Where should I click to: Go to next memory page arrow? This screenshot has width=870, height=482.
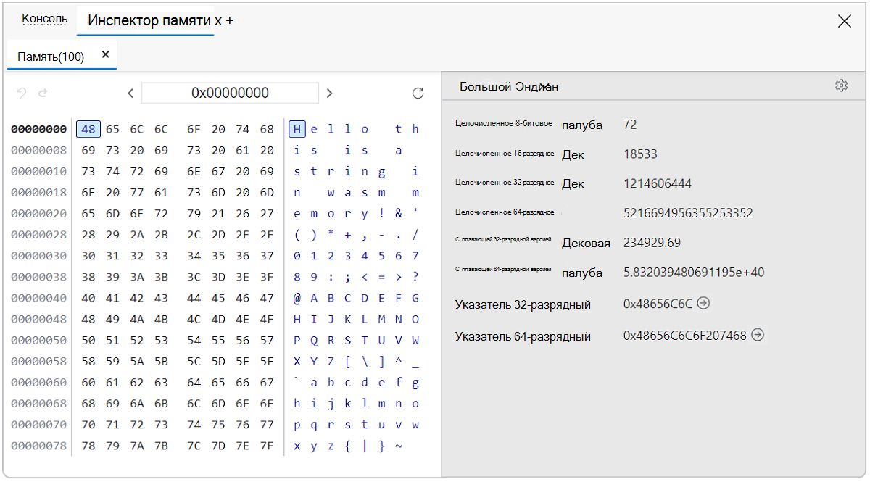click(329, 93)
